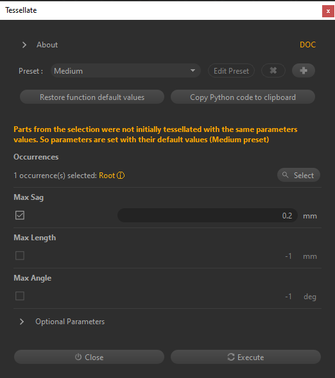Uncheck the Max Sag checkbox
The image size is (335, 378).
pyautogui.click(x=20, y=215)
